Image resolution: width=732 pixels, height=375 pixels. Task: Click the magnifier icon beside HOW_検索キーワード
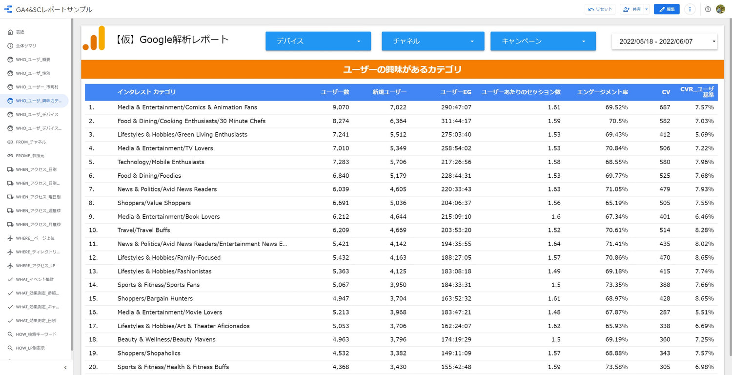point(10,334)
